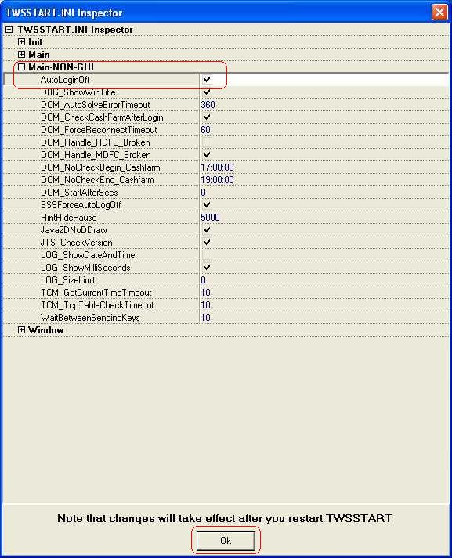Click the 19:00:00 NoCheckEnd value
Viewport: 452px width, 558px height.
pyautogui.click(x=217, y=180)
